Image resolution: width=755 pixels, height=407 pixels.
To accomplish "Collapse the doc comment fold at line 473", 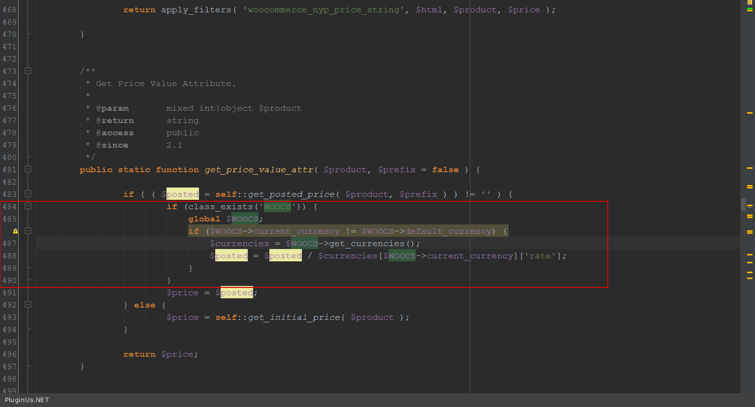I will pyautogui.click(x=28, y=71).
